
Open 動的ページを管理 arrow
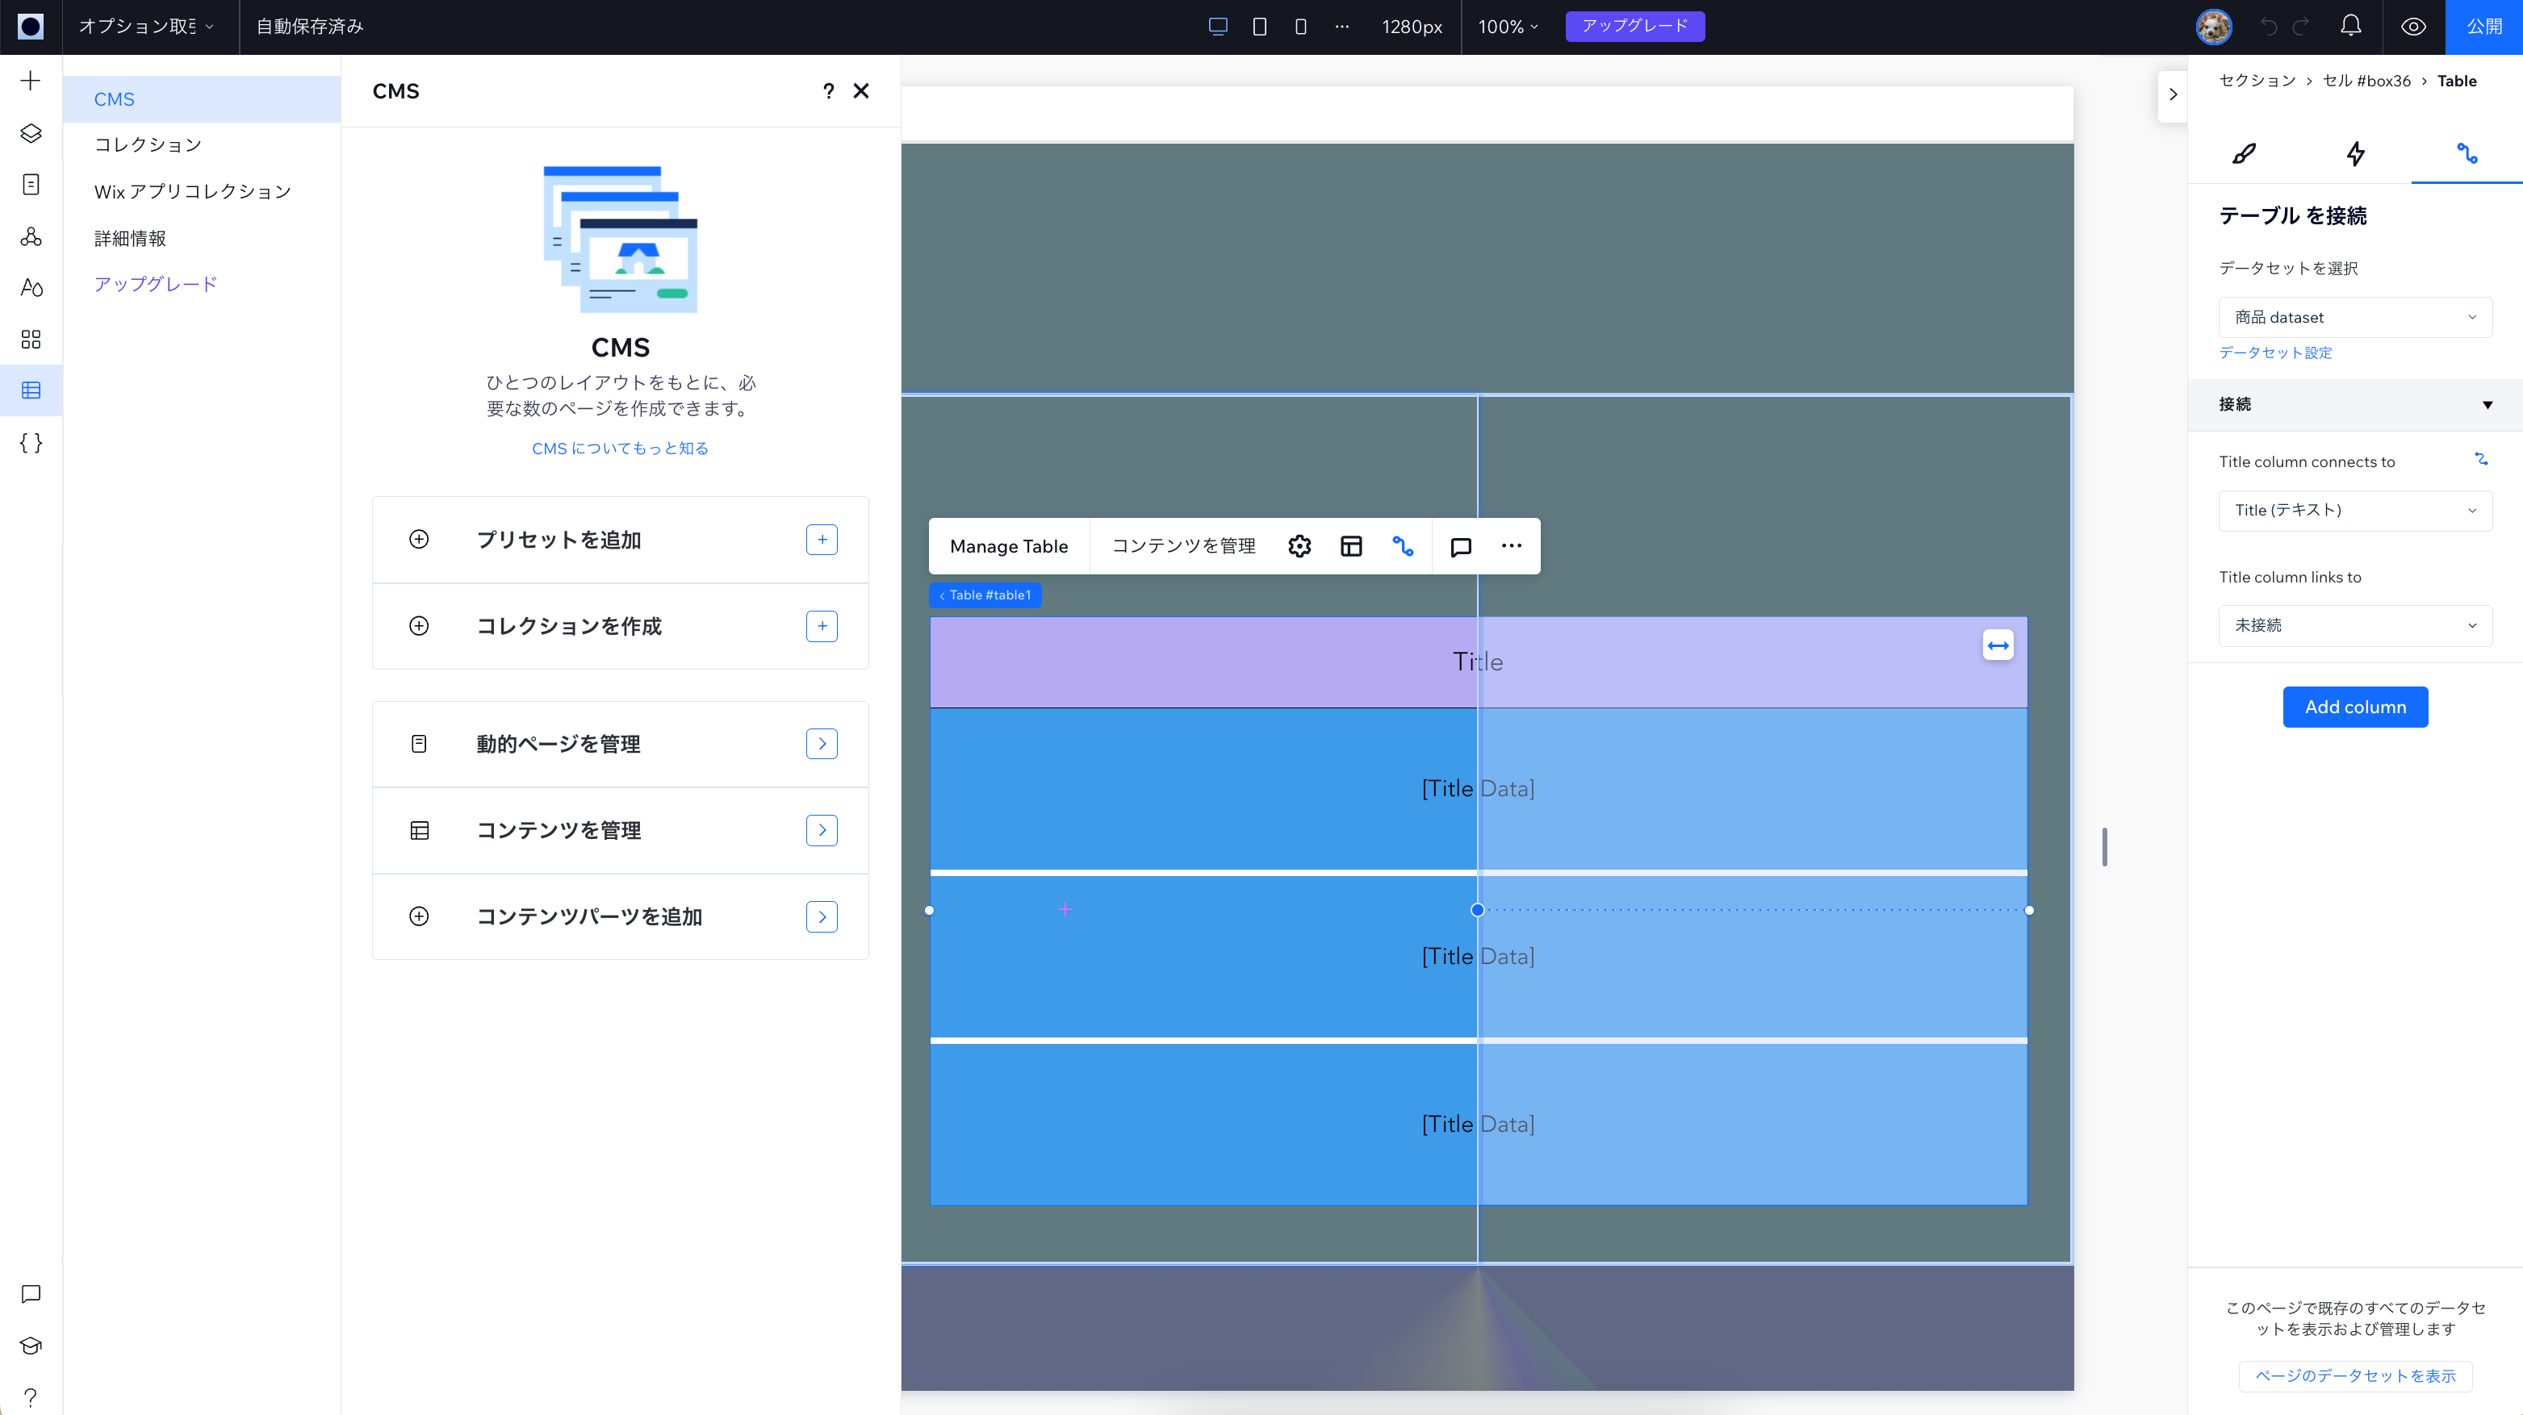pyautogui.click(x=822, y=745)
